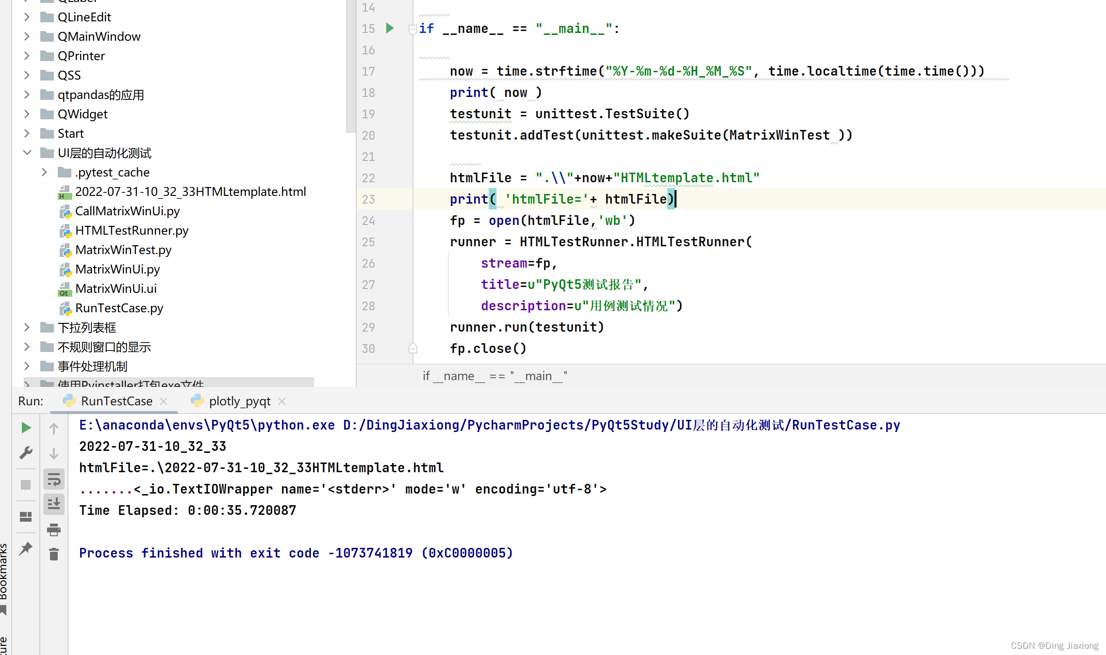Expand the QMainWindow folder
This screenshot has width=1106, height=655.
[27, 36]
